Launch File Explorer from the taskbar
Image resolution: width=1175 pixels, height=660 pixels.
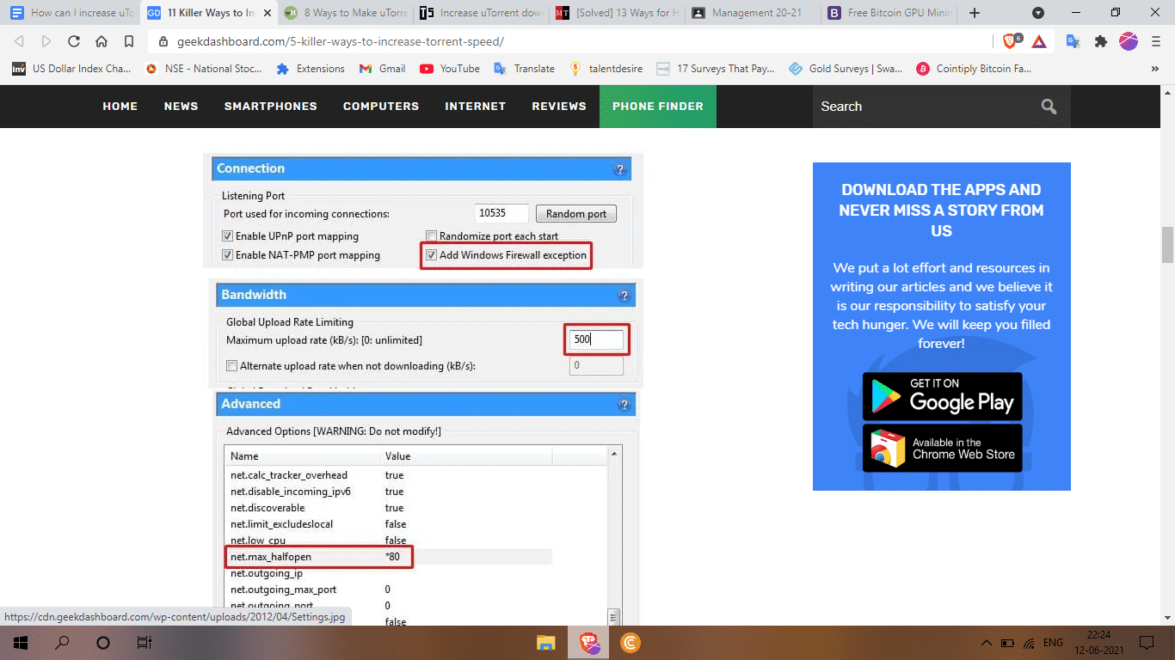tap(546, 643)
